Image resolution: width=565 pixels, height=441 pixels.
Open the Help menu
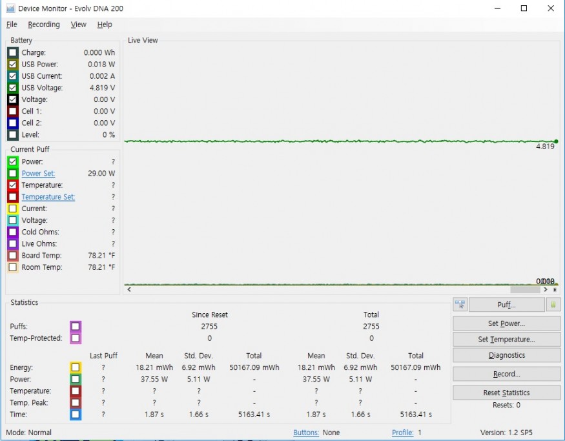point(105,25)
